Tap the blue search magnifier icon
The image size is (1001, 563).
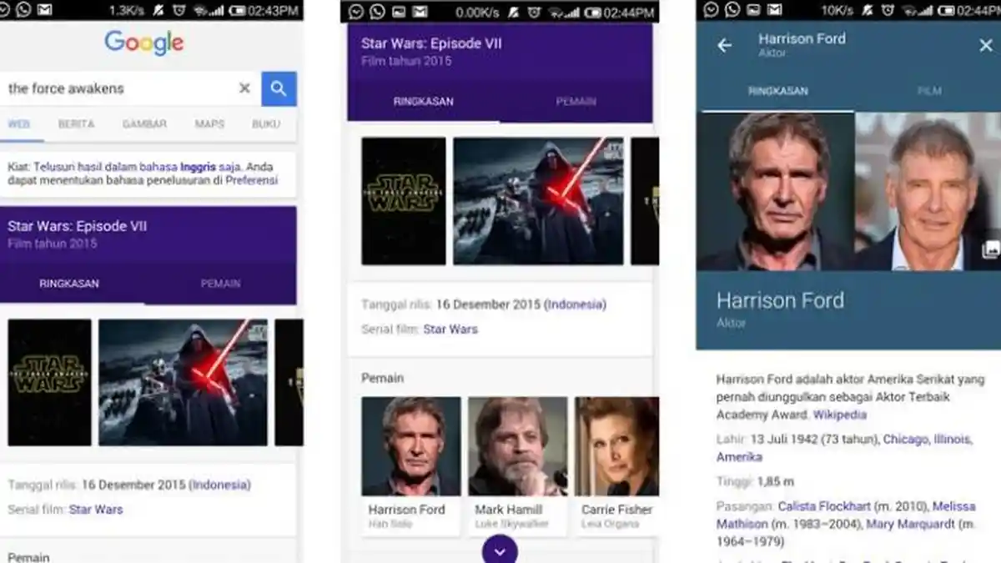(279, 88)
